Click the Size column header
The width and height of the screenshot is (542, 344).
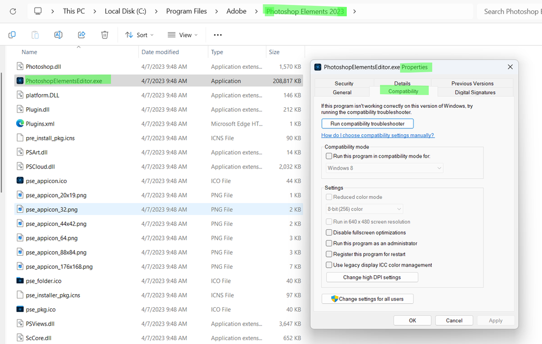(274, 52)
